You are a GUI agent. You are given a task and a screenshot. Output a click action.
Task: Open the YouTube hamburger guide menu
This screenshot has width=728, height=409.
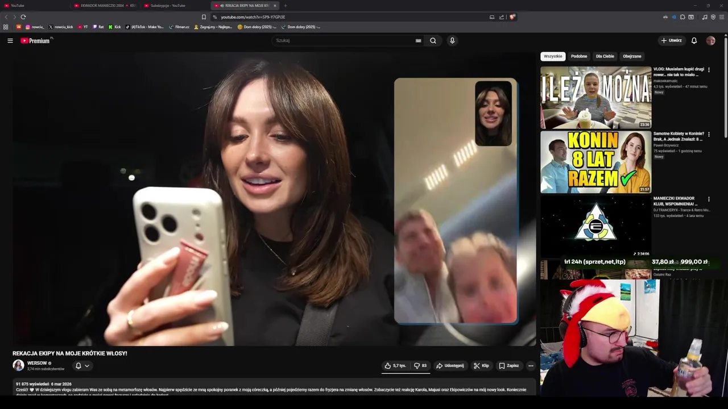point(10,40)
